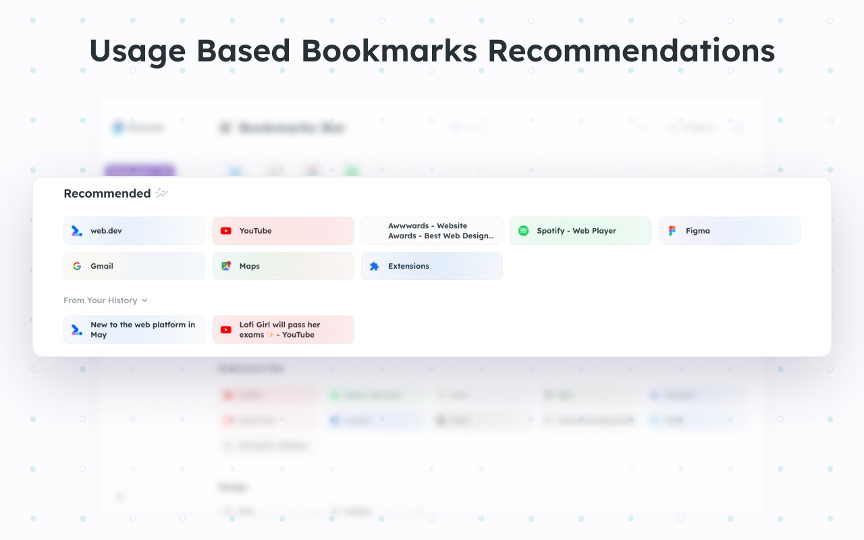
Task: Collapse the From Your History section
Action: pyautogui.click(x=105, y=300)
